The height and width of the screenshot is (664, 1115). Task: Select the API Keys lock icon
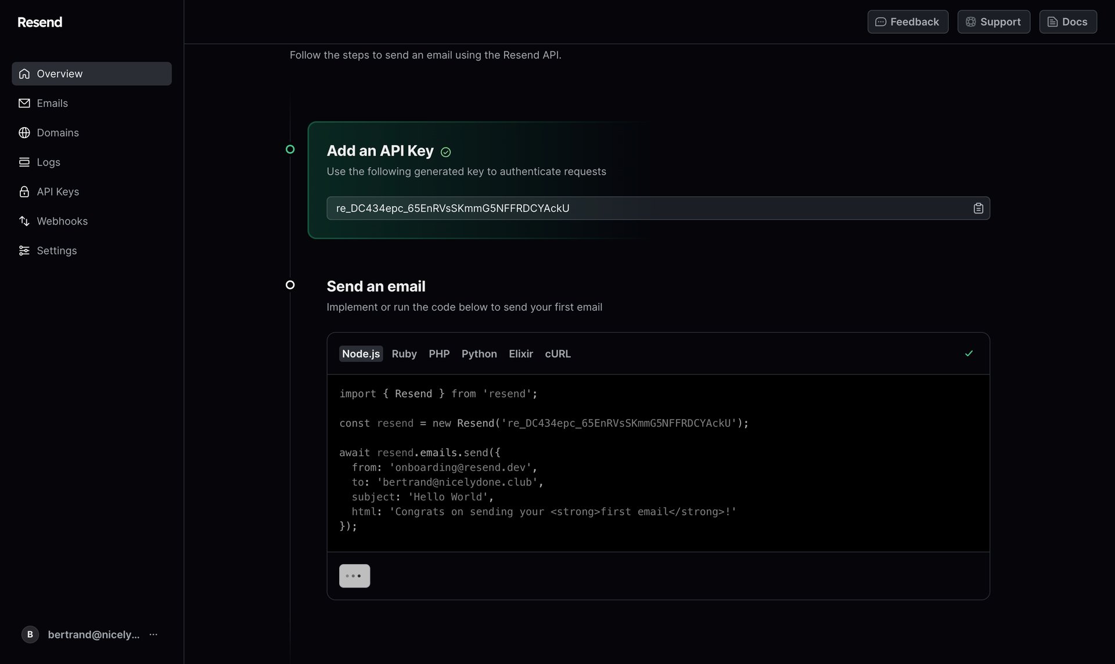(x=24, y=192)
